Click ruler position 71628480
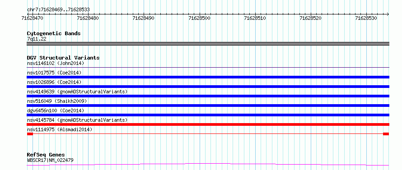The height and width of the screenshot is (170, 402). tap(88, 18)
